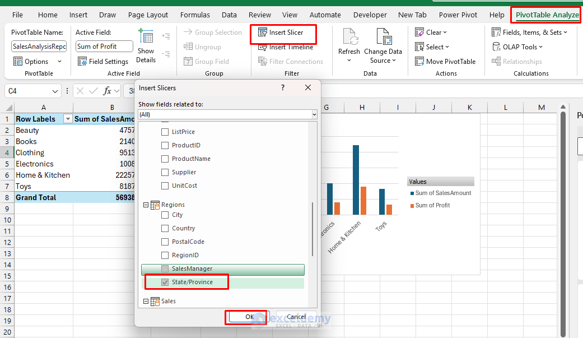Open the 'Show fields related to' dropdown

pyautogui.click(x=314, y=114)
